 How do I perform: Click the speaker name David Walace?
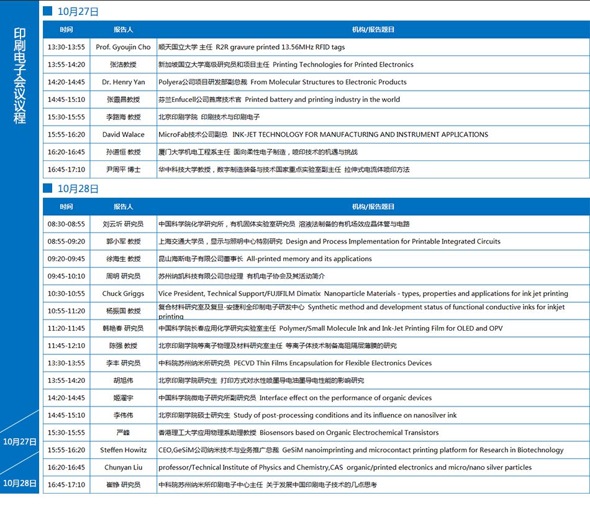[x=123, y=134]
